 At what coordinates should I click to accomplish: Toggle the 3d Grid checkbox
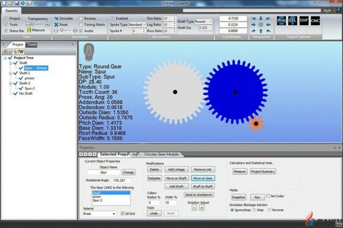(122, 213)
